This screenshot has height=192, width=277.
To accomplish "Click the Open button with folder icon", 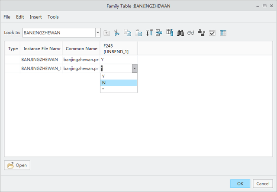I will pyautogui.click(x=17, y=165).
